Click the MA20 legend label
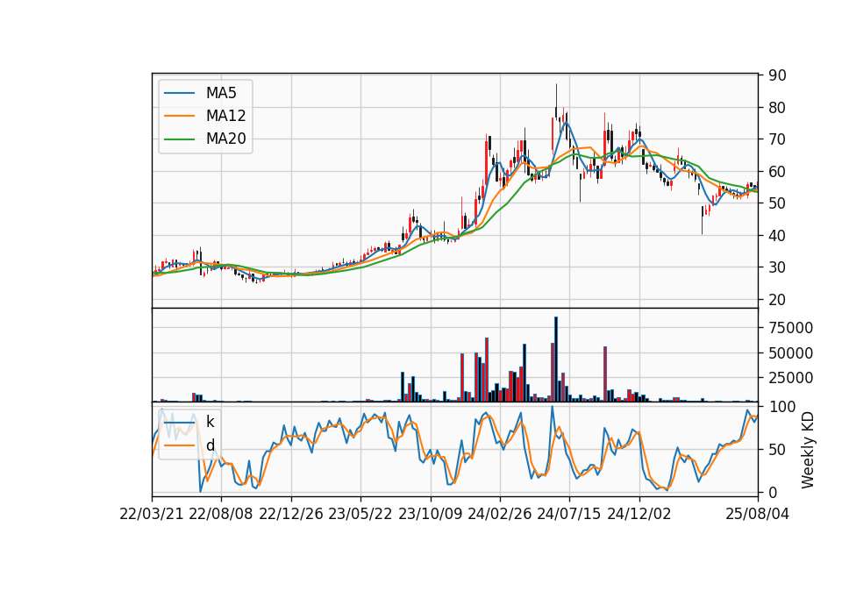 pos(225,139)
